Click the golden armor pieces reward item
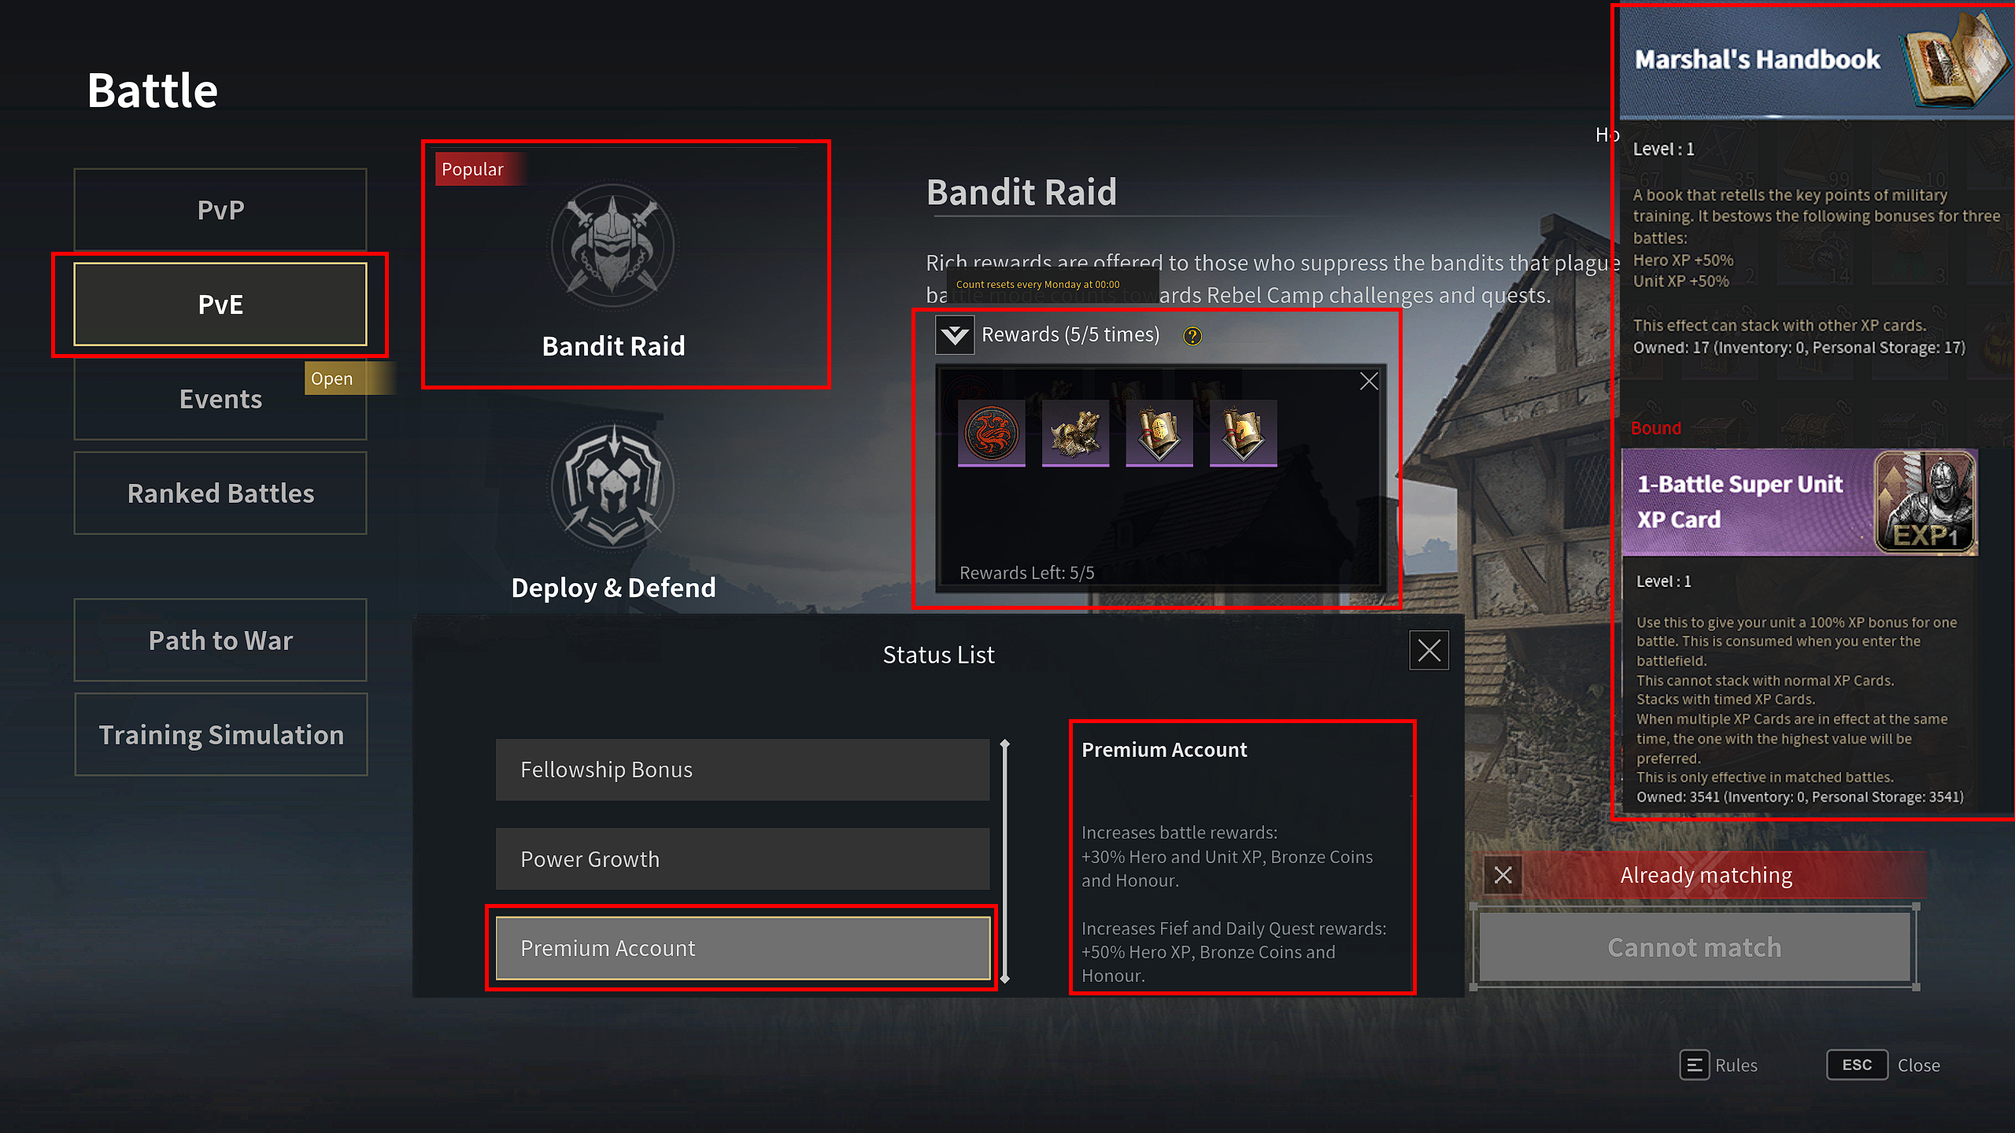Viewport: 2015px width, 1133px height. (x=1075, y=433)
